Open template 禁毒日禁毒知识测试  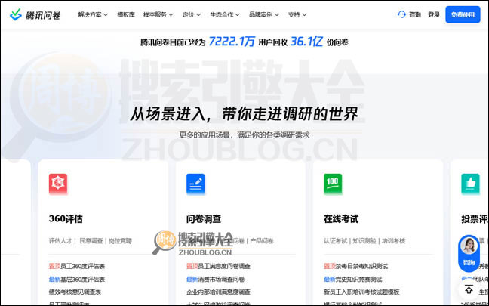pyautogui.click(x=361, y=267)
